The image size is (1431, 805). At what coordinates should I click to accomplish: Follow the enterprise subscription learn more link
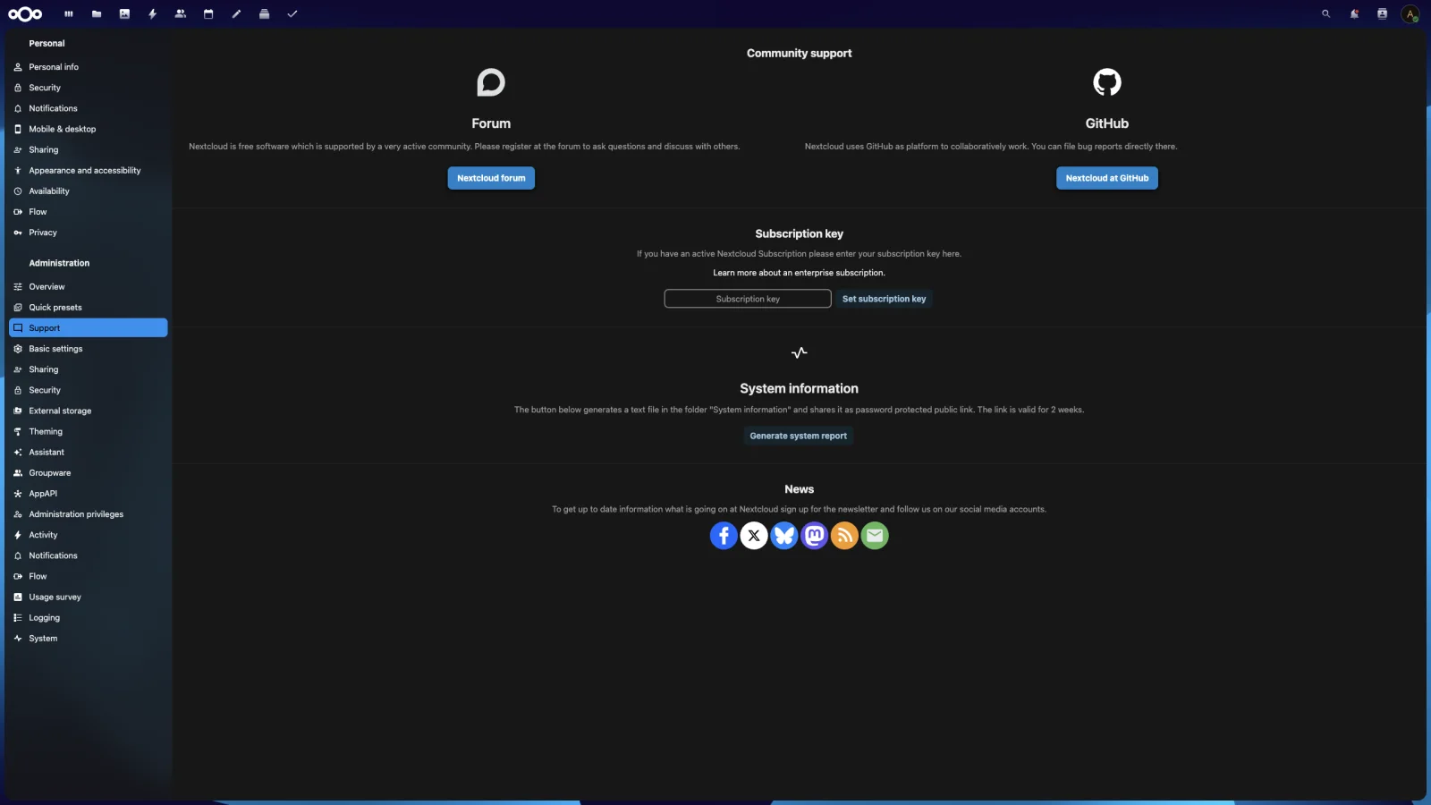click(799, 273)
